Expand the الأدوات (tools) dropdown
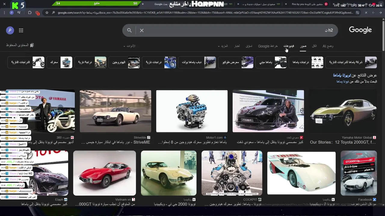The image size is (385, 216). 129,46
